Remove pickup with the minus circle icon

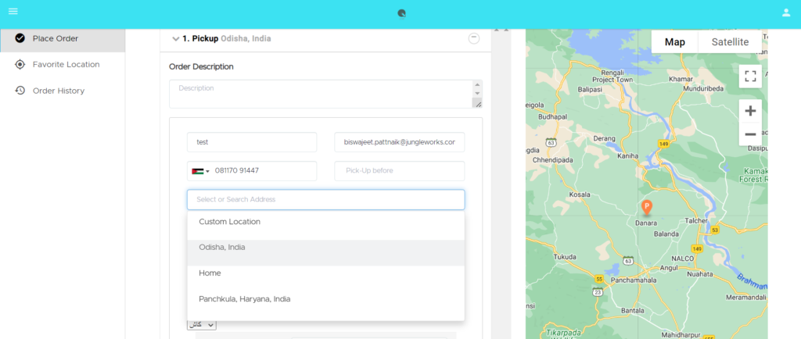click(x=474, y=38)
